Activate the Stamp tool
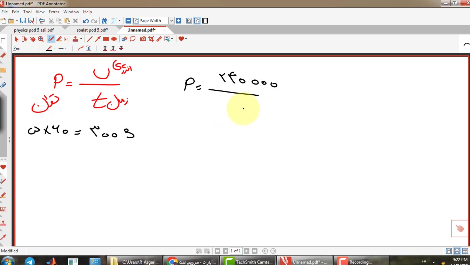This screenshot has height=265, width=470. (x=75, y=39)
